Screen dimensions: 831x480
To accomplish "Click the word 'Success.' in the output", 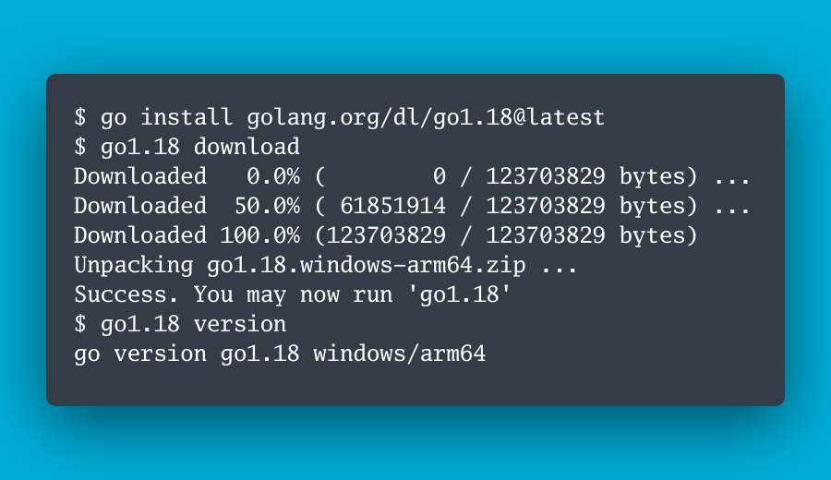I will [x=126, y=295].
